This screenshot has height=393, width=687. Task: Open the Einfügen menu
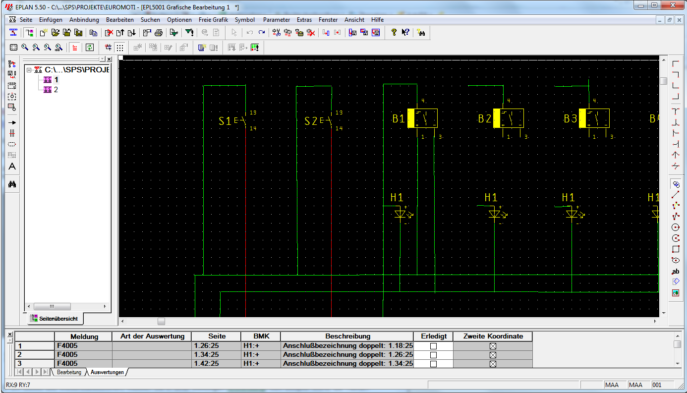point(51,20)
